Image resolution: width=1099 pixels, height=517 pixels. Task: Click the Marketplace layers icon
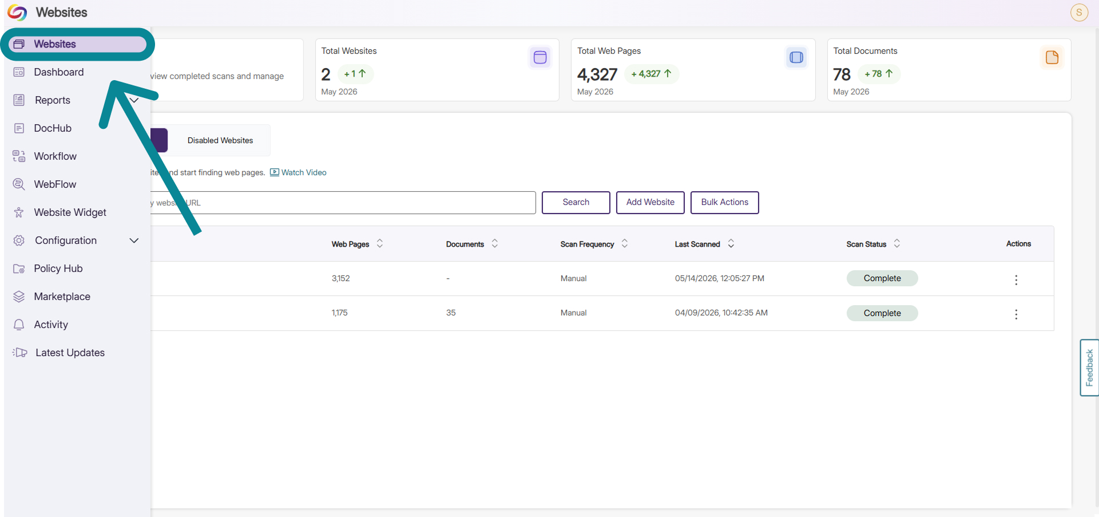coord(19,297)
